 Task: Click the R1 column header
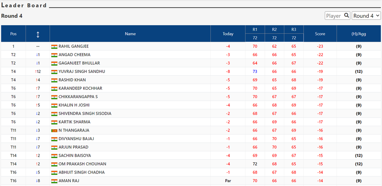255,30
